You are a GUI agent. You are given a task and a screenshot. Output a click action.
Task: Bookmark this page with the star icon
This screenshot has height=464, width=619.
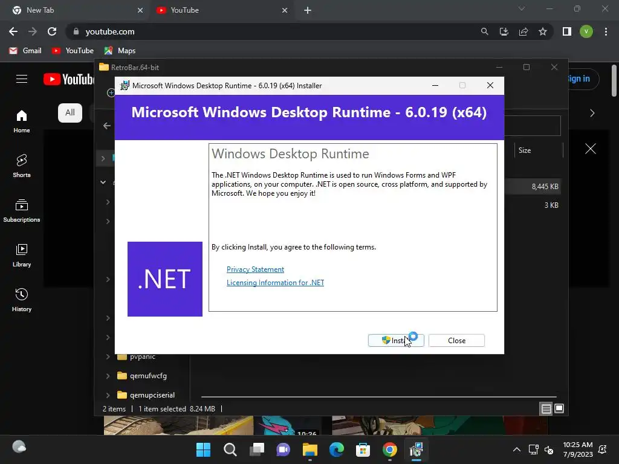click(x=543, y=31)
